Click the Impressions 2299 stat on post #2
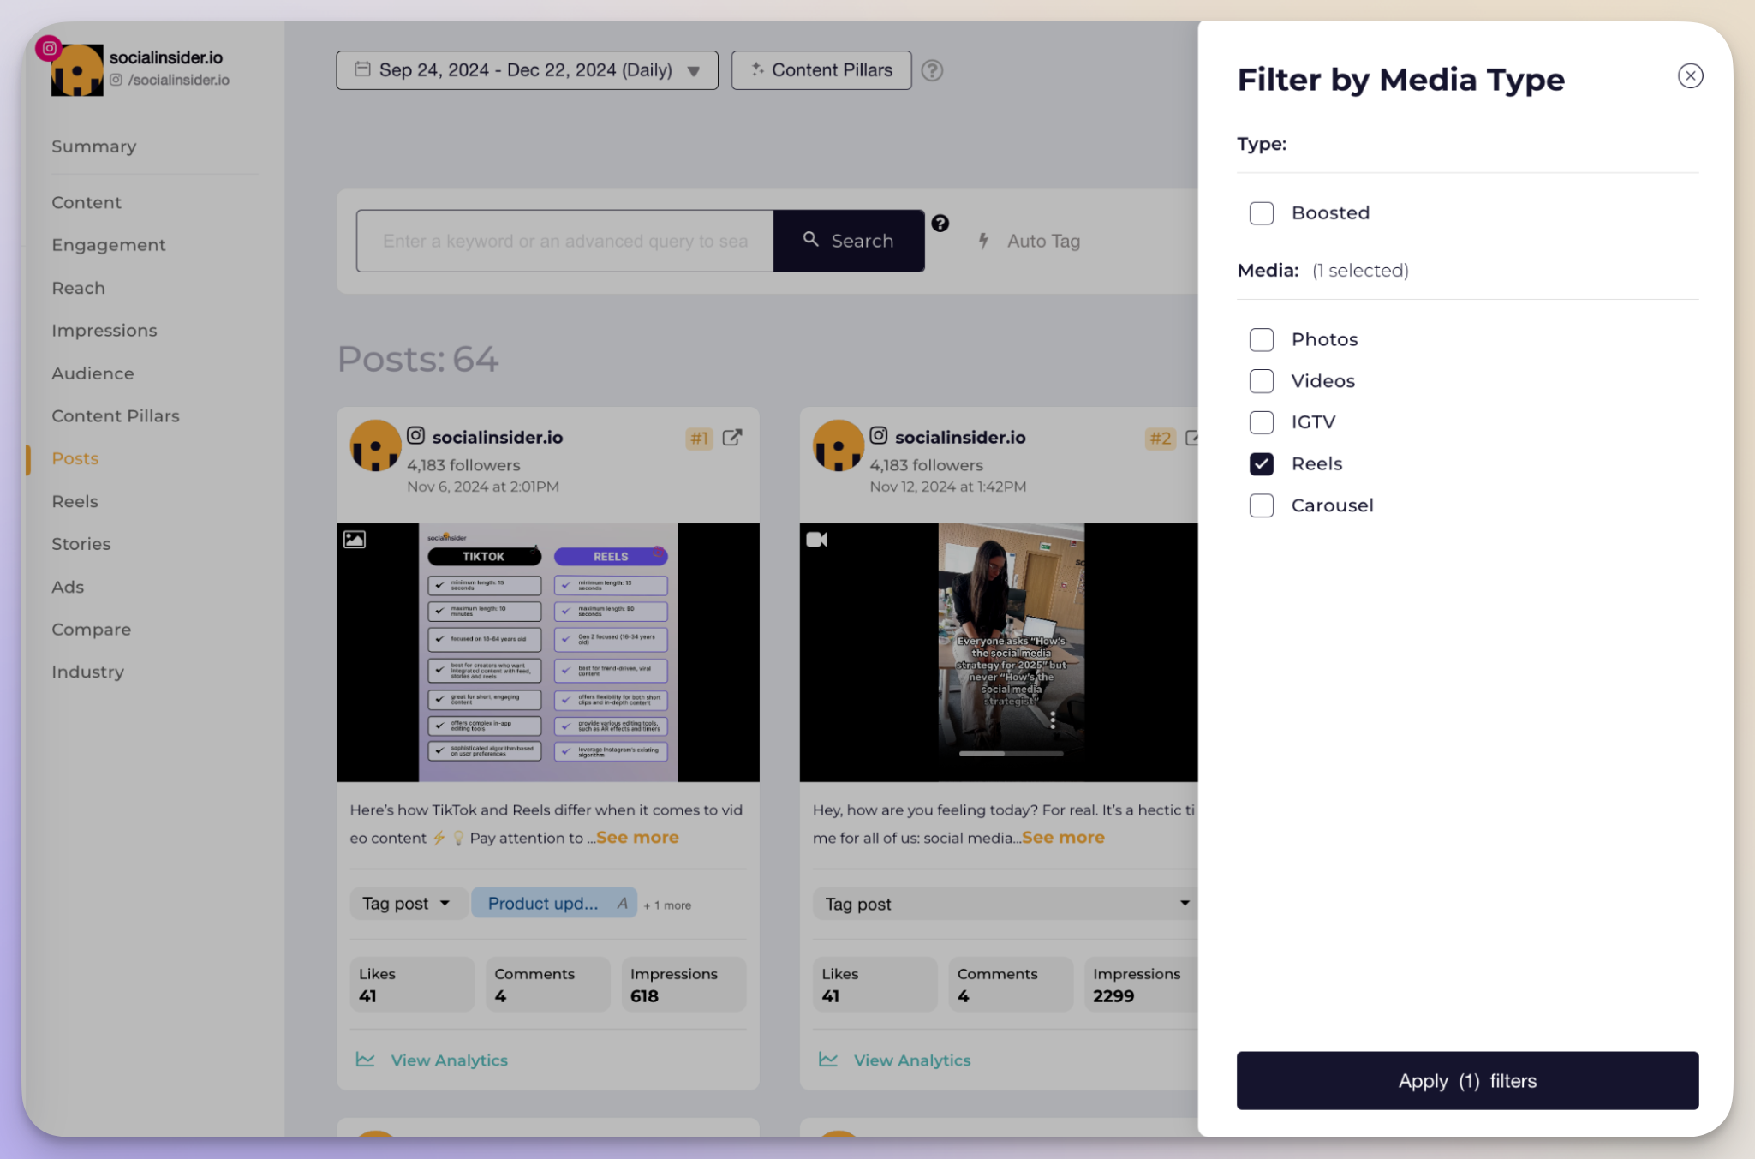 pos(1141,984)
